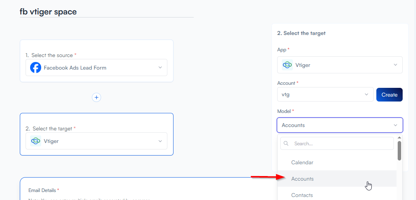The height and width of the screenshot is (200, 416).
Task: Click the model Search input field
Action: click(341, 144)
